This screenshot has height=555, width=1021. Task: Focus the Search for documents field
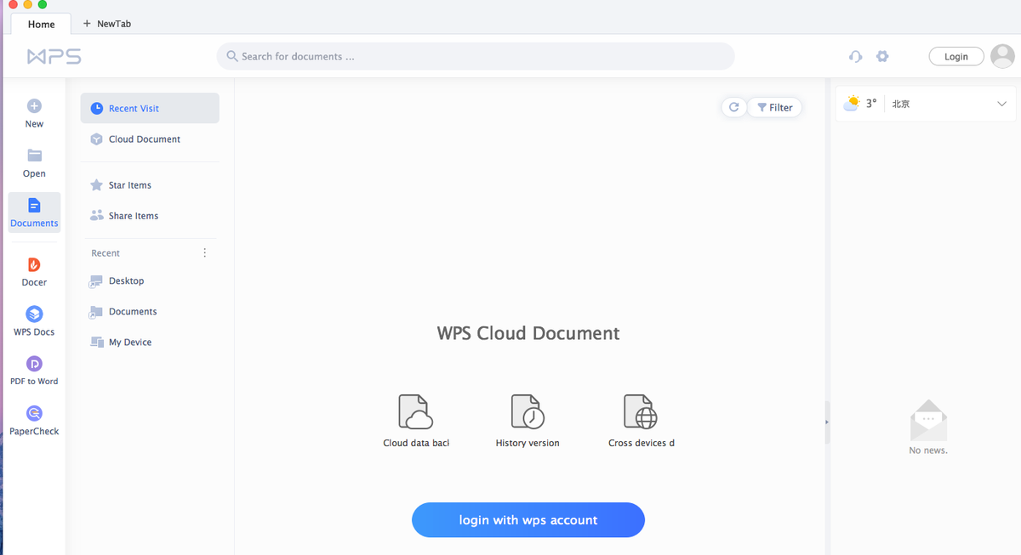tap(476, 56)
